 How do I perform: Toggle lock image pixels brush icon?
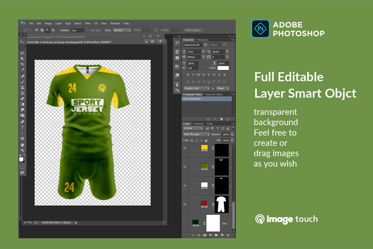pyautogui.click(x=197, y=141)
